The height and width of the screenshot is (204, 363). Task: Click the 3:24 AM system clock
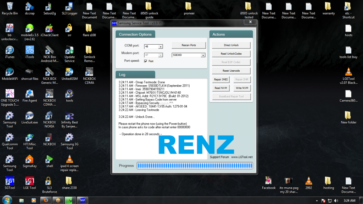pos(349,200)
